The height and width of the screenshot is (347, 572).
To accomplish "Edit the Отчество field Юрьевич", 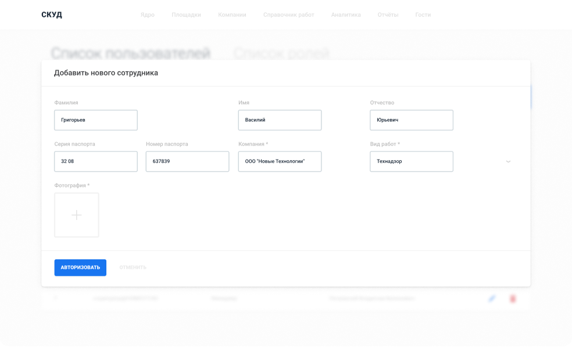I will tap(412, 120).
